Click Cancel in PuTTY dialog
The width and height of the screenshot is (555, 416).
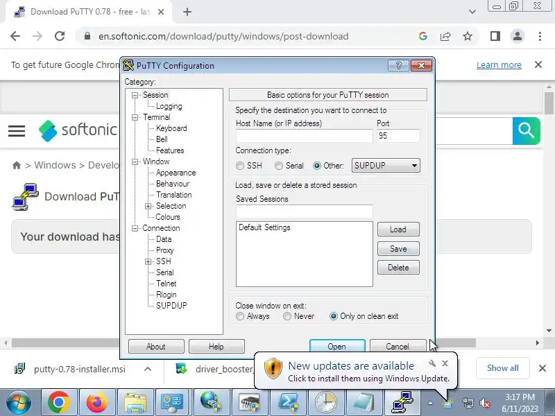tap(398, 346)
